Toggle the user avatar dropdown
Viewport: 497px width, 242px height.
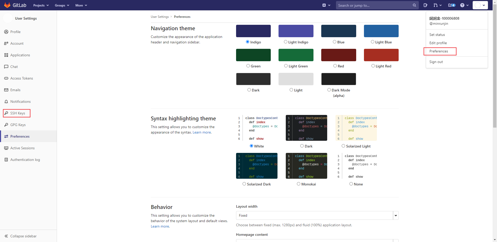point(480,5)
